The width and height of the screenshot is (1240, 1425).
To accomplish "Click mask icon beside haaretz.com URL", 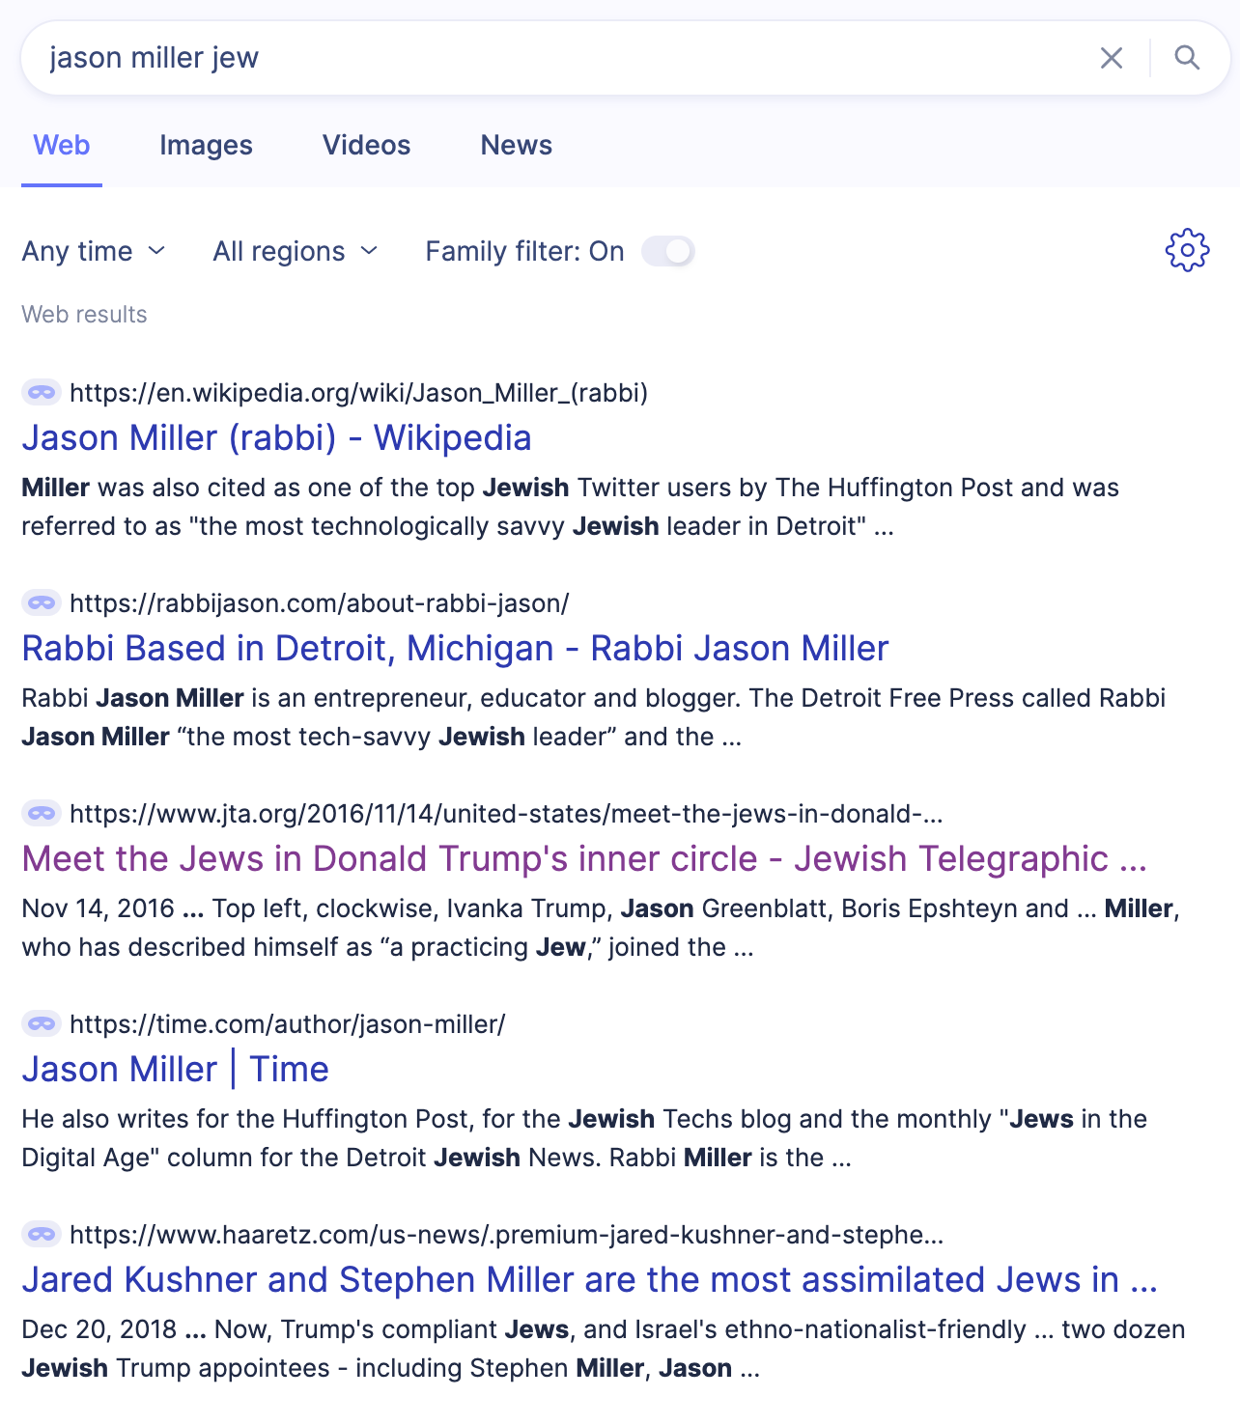I will click(x=42, y=1235).
